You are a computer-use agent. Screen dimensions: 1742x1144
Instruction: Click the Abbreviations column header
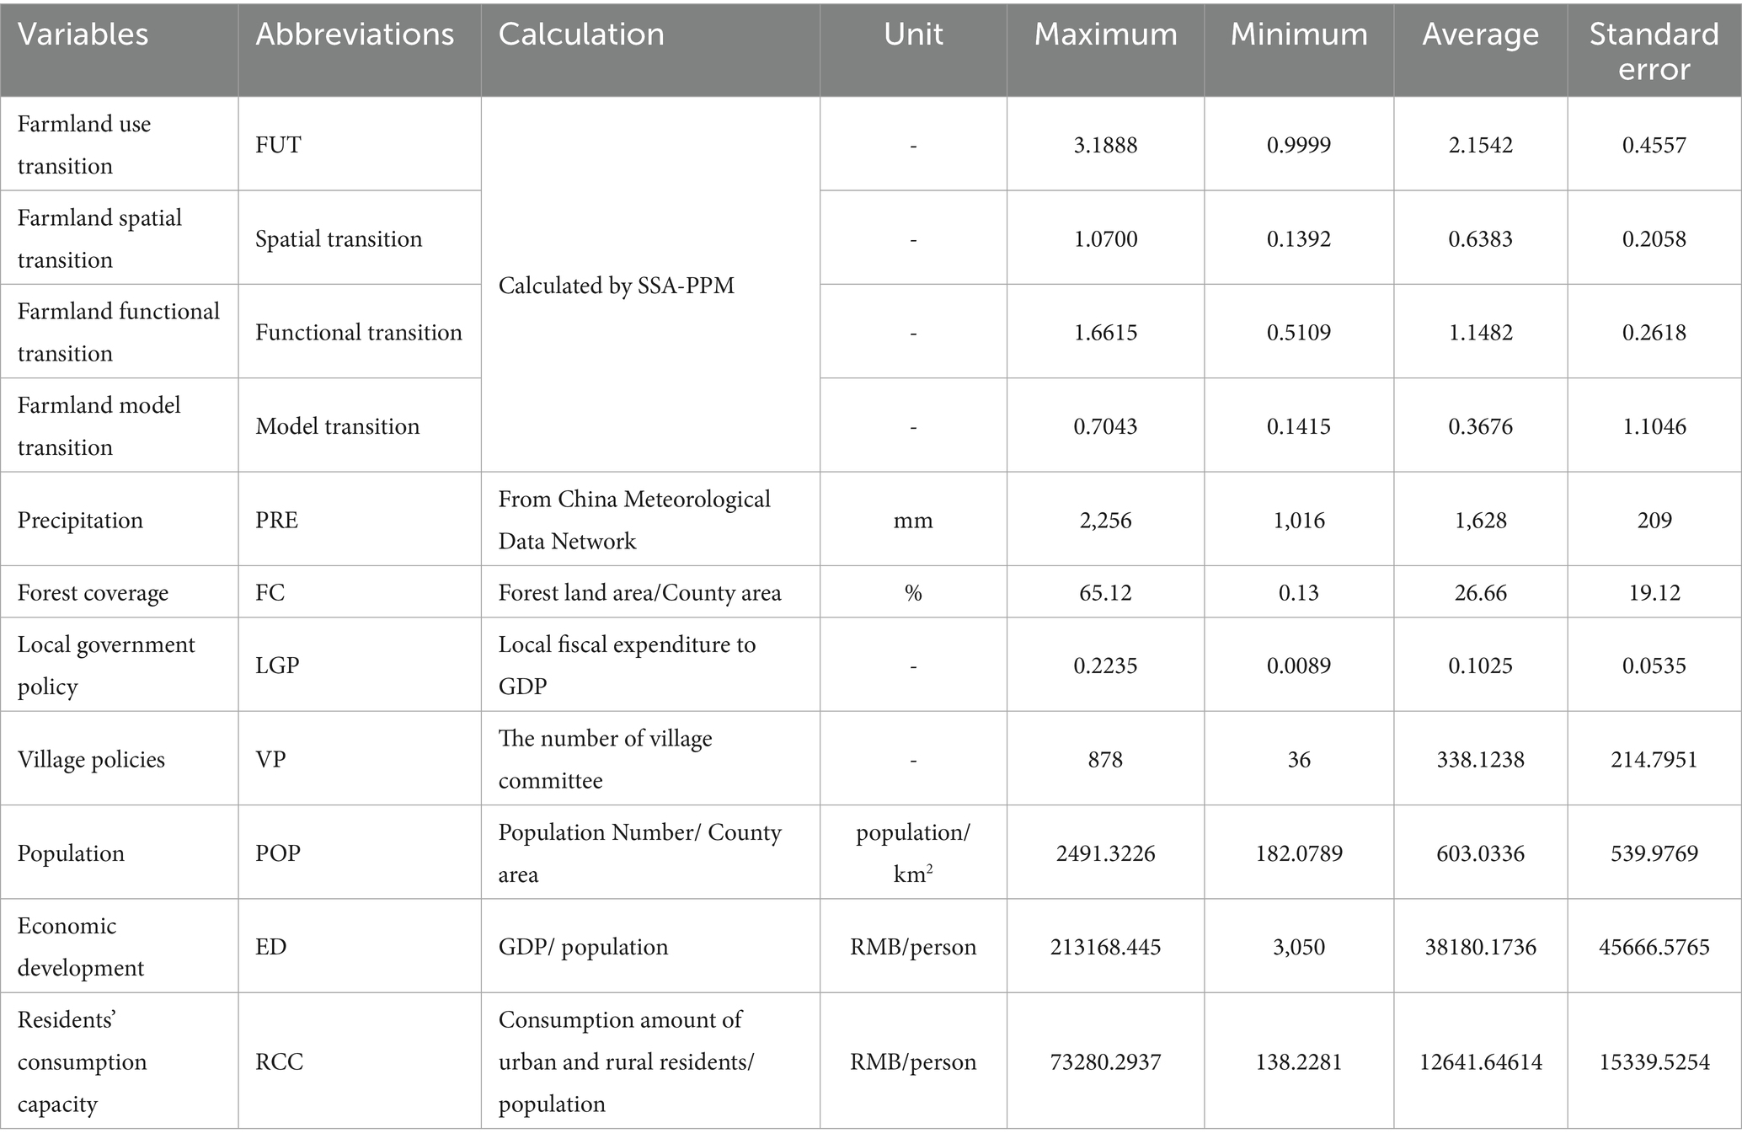pyautogui.click(x=355, y=35)
